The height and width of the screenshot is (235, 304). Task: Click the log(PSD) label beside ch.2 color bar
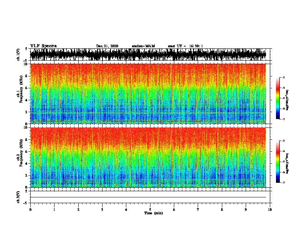(x=287, y=164)
